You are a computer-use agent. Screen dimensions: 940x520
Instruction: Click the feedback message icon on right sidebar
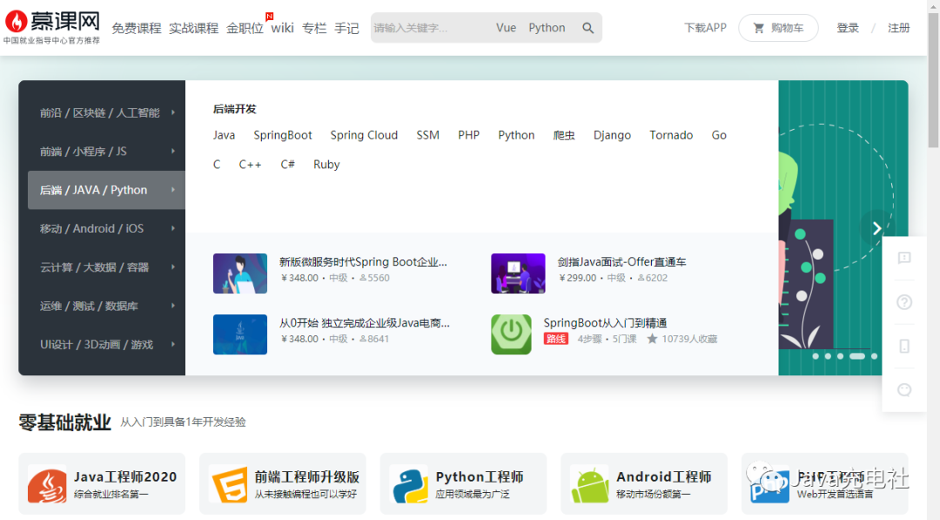pos(903,259)
